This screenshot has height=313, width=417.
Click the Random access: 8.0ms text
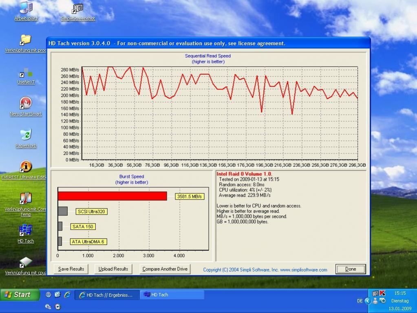click(x=242, y=184)
